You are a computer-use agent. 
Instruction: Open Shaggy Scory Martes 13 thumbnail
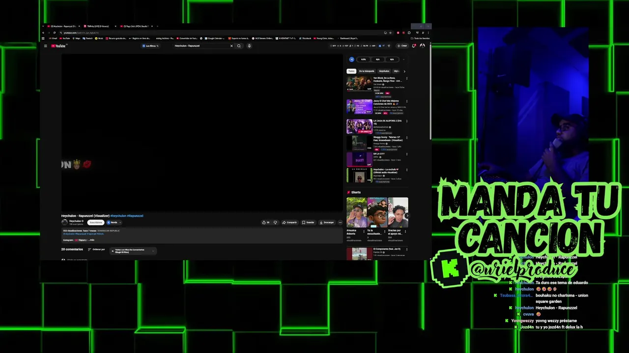[359, 143]
